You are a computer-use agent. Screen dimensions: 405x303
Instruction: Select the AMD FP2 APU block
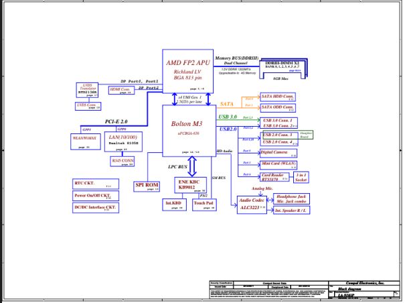click(188, 71)
